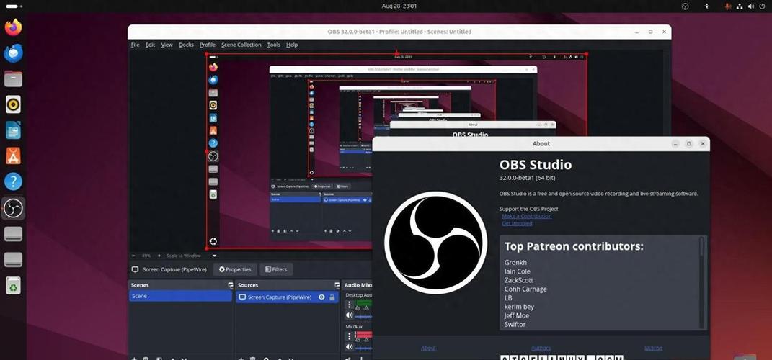The image size is (772, 360).
Task: Open the Tools menu
Action: point(274,45)
